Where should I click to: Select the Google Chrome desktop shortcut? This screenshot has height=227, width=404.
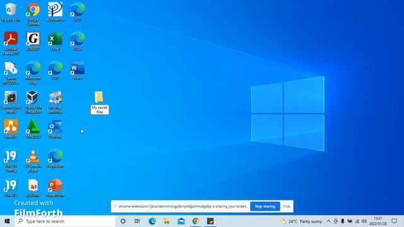(33, 14)
